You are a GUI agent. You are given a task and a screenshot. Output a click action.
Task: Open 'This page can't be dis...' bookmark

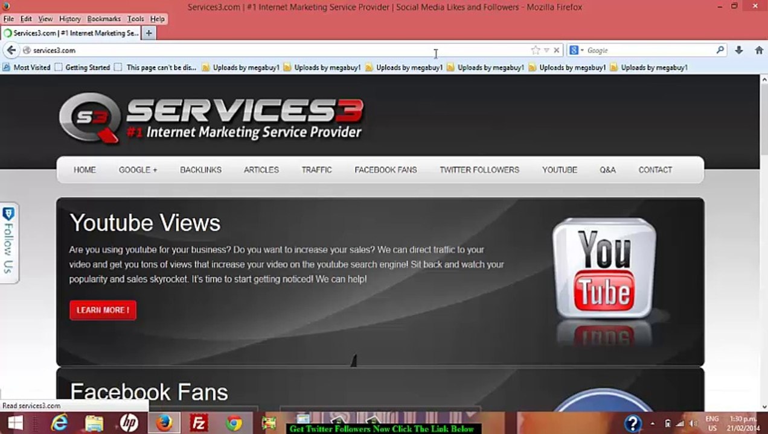click(156, 68)
